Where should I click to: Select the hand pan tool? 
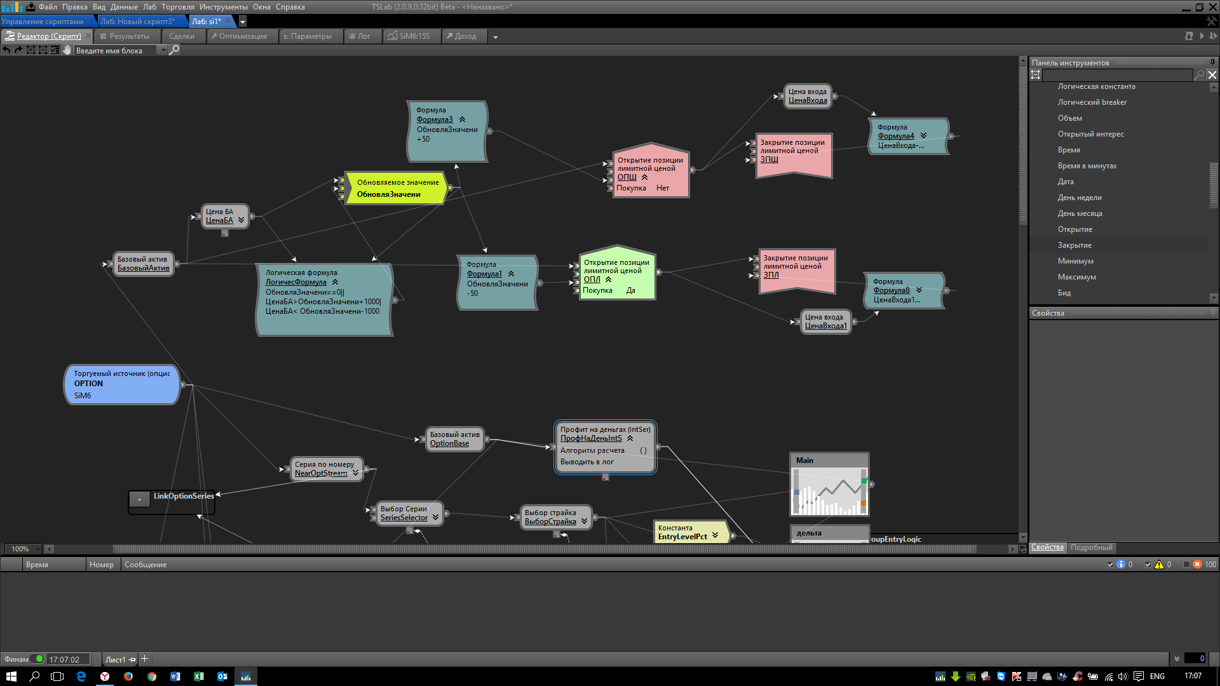tap(67, 50)
